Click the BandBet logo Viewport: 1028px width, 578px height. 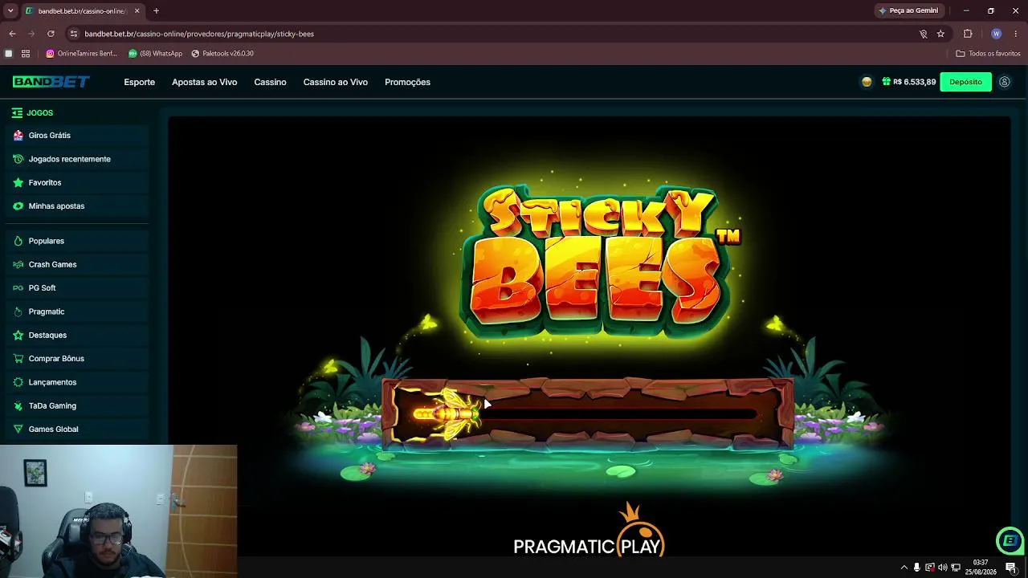(x=51, y=82)
